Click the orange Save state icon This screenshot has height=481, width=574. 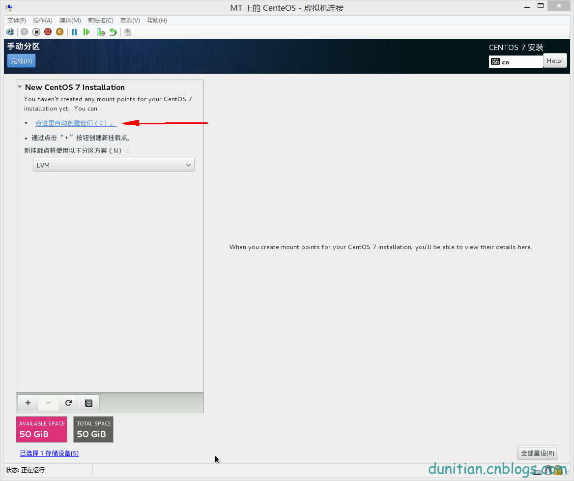click(x=59, y=32)
